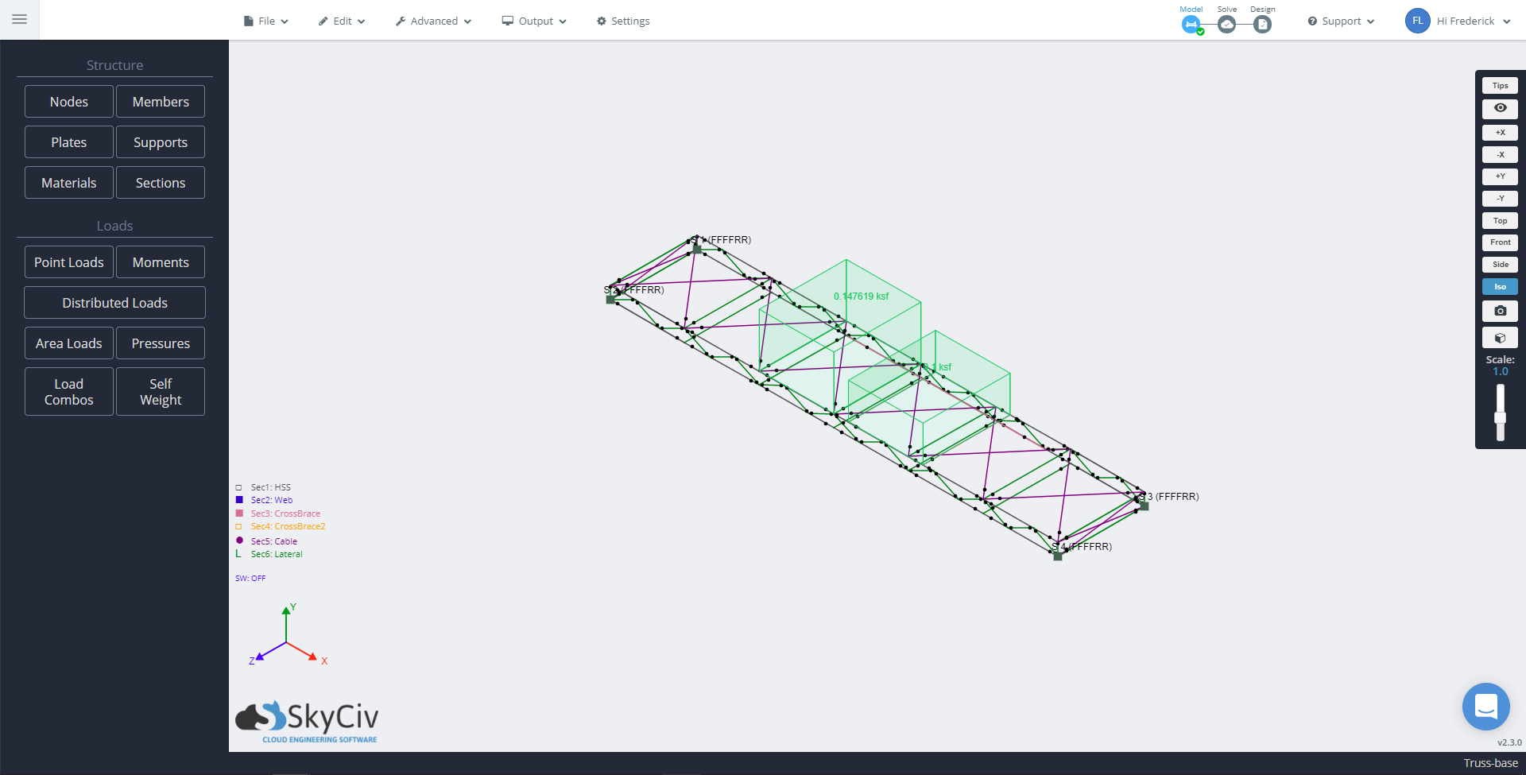Click the Supports button
The image size is (1526, 775).
[x=161, y=141]
